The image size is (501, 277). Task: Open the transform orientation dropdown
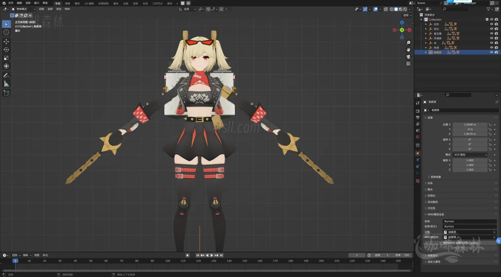click(x=187, y=9)
